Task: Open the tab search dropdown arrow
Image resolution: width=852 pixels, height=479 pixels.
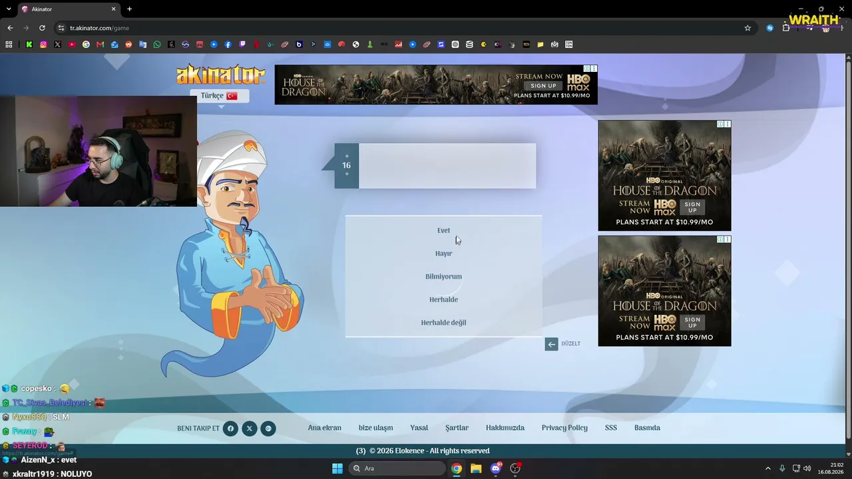Action: tap(9, 9)
